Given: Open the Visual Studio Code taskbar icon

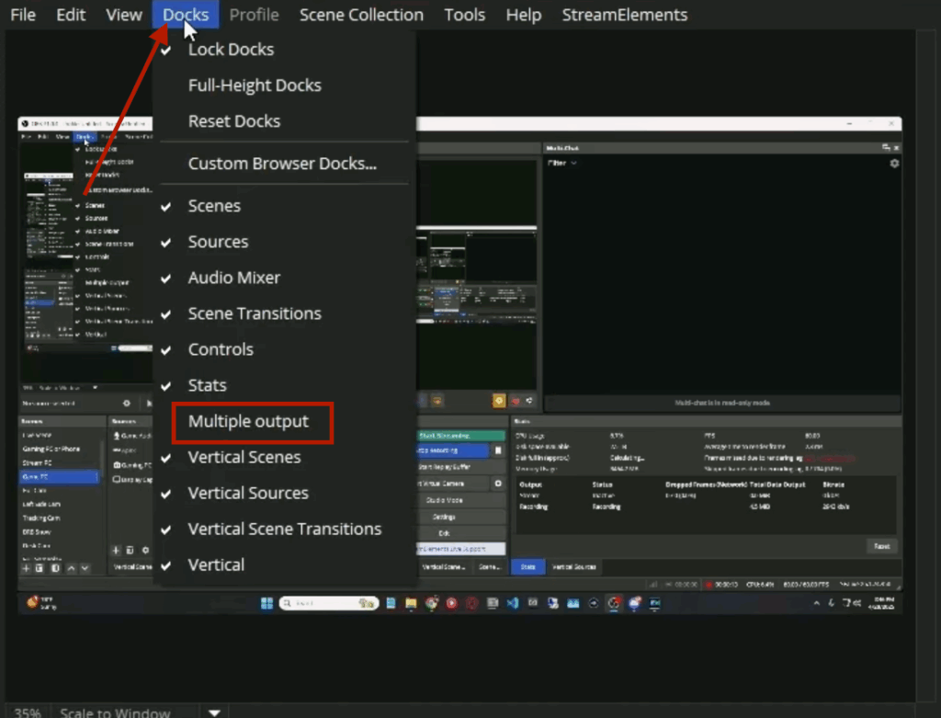Looking at the screenshot, I should click(513, 604).
